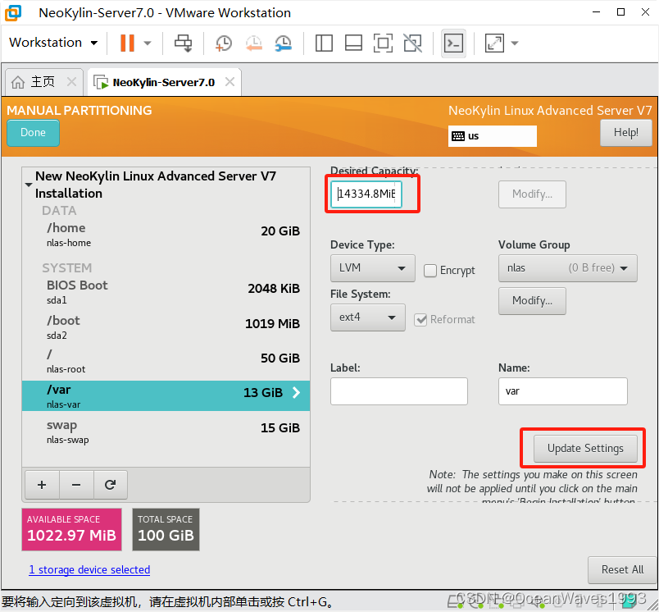Click the Unity mode toolbar icon
Viewport: 659px width, 612px height.
pyautogui.click(x=413, y=43)
